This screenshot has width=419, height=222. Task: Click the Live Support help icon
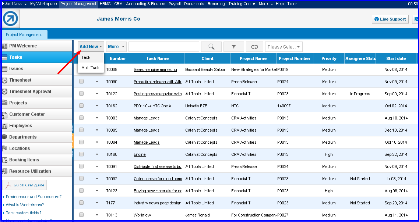[x=377, y=19]
